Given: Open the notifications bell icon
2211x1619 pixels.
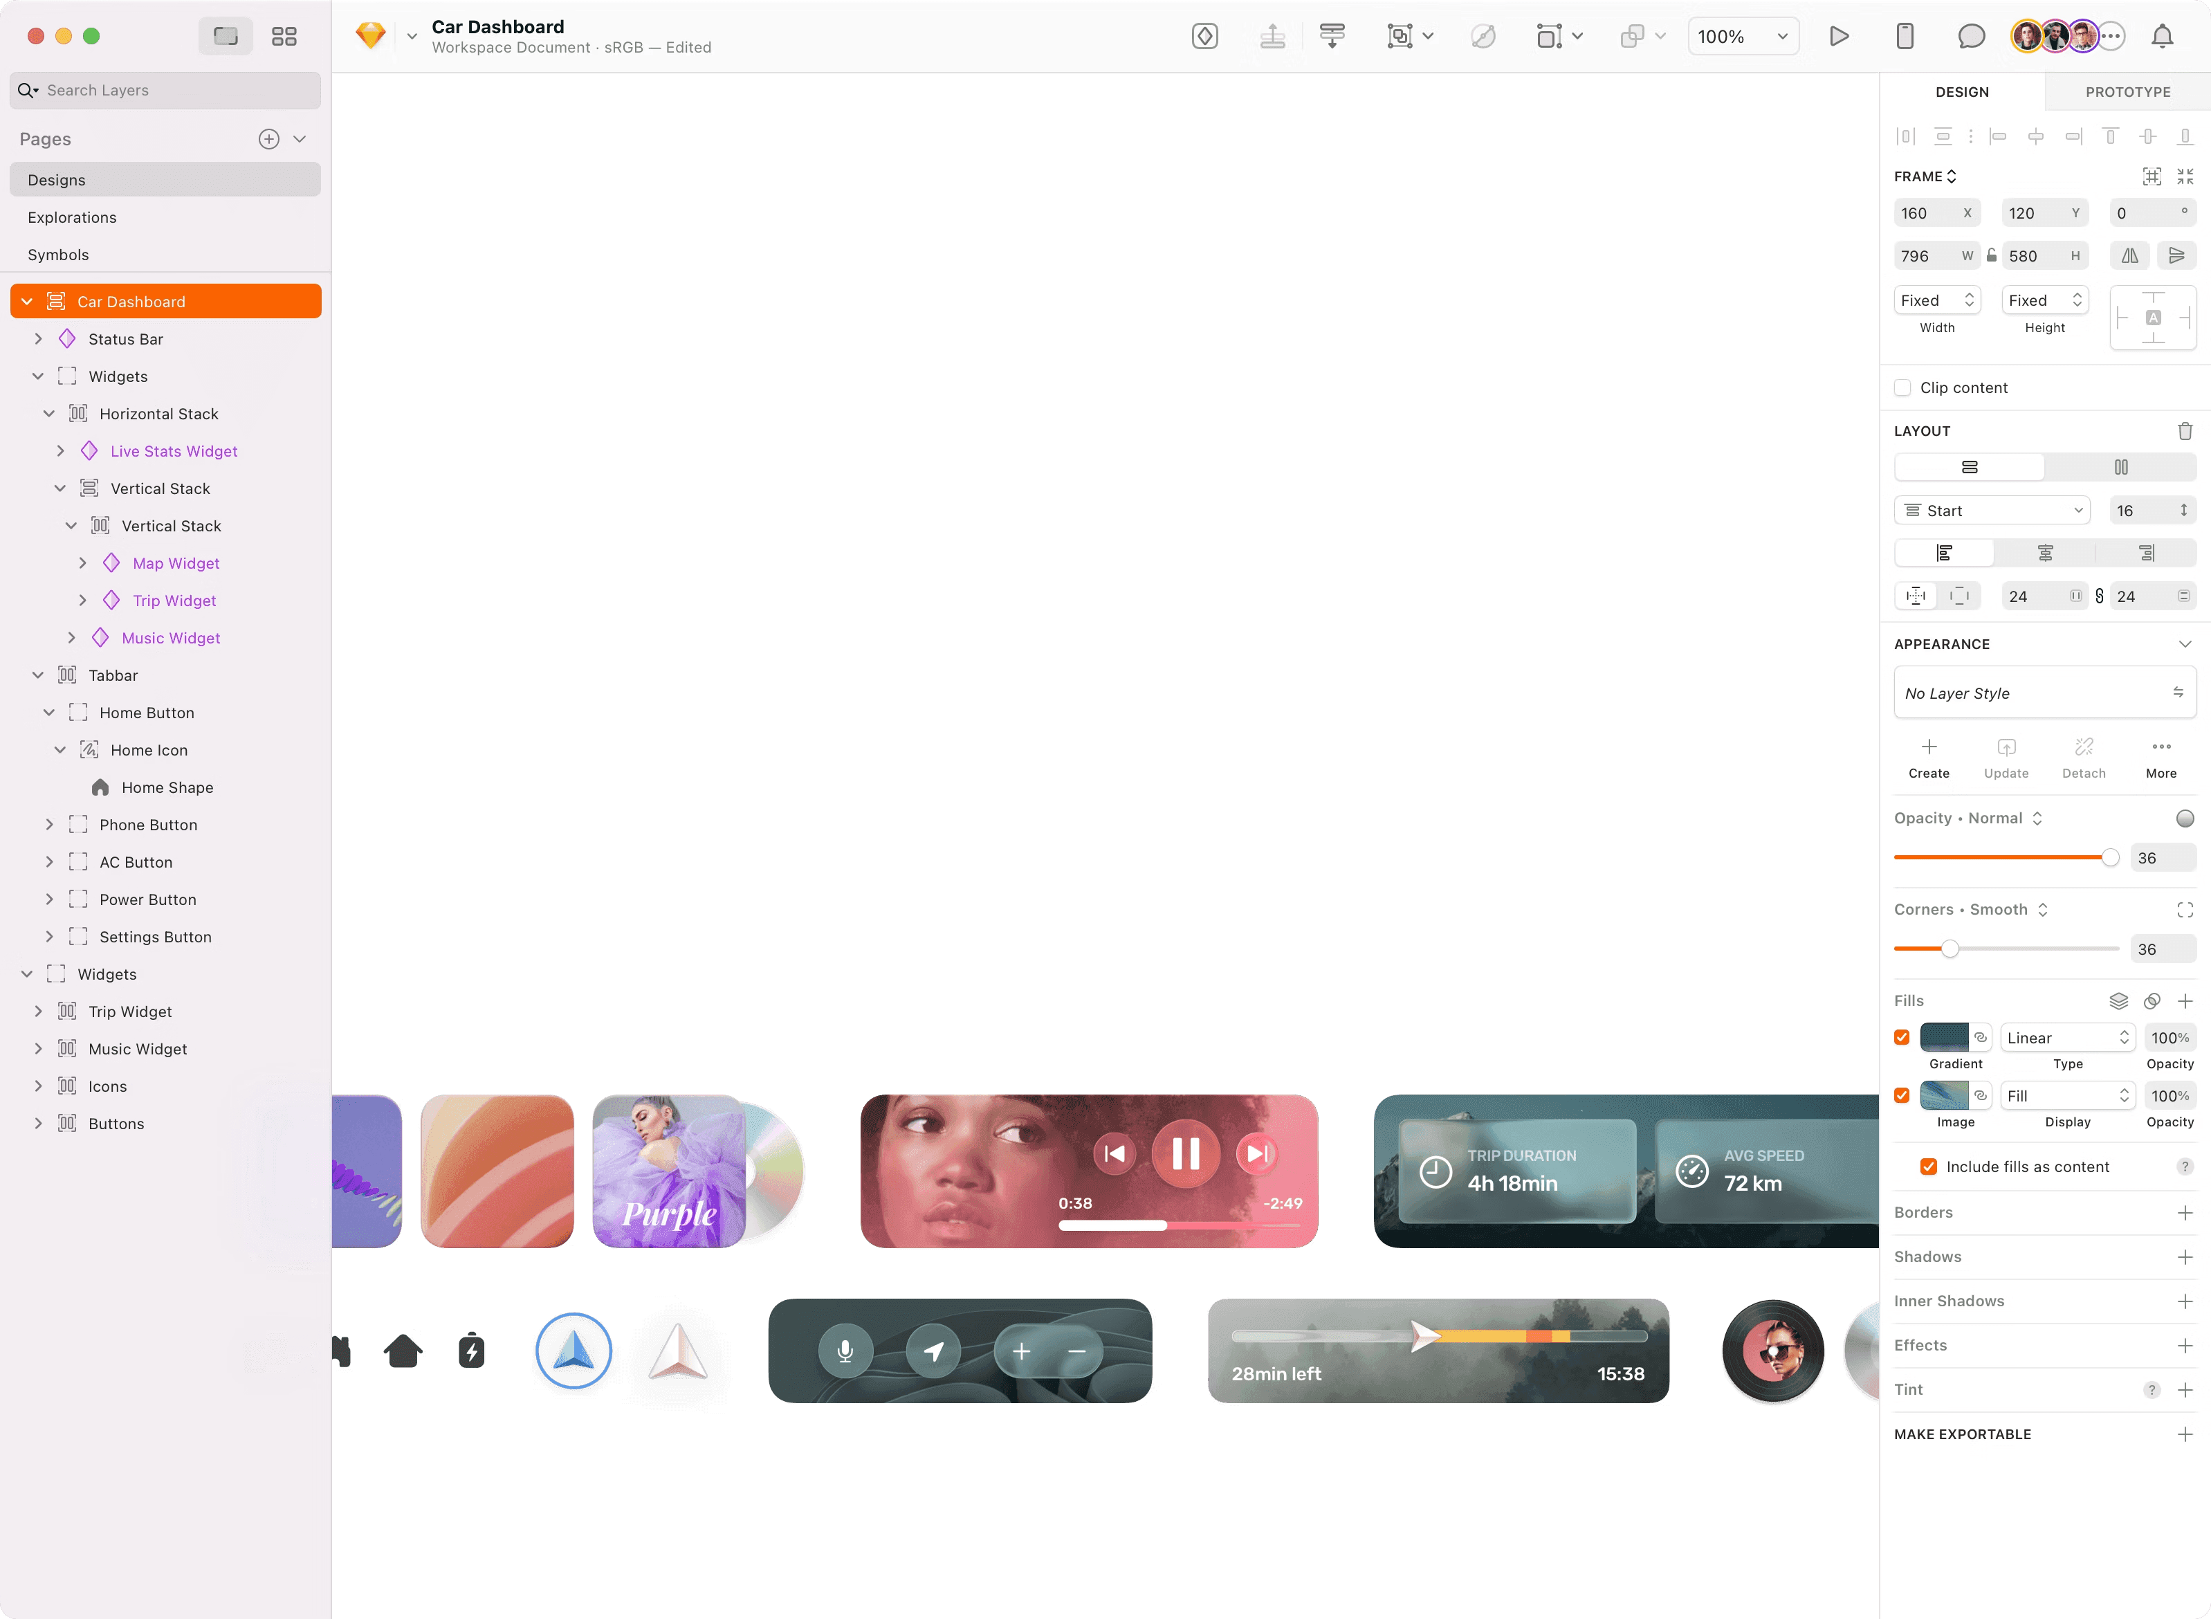Looking at the screenshot, I should pyautogui.click(x=2162, y=36).
